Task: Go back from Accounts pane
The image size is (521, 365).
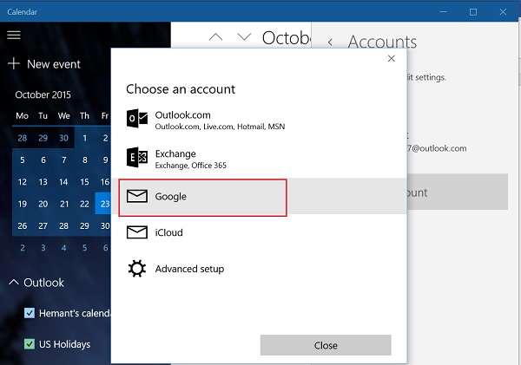Action: pos(330,42)
